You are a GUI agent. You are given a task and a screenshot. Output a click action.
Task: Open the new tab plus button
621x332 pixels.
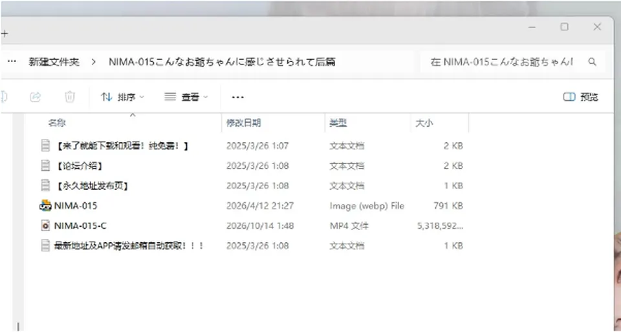pyautogui.click(x=5, y=34)
